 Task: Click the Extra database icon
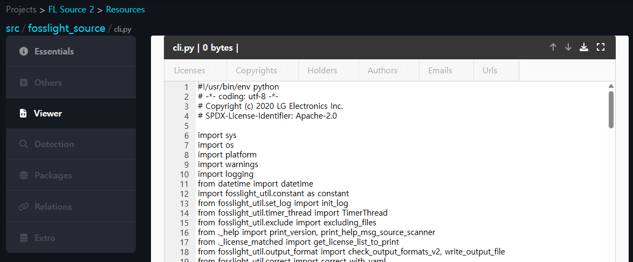pos(24,238)
